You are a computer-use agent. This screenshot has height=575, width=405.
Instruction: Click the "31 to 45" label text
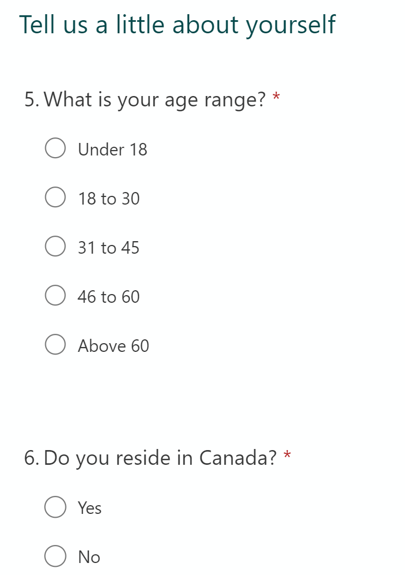pos(108,248)
